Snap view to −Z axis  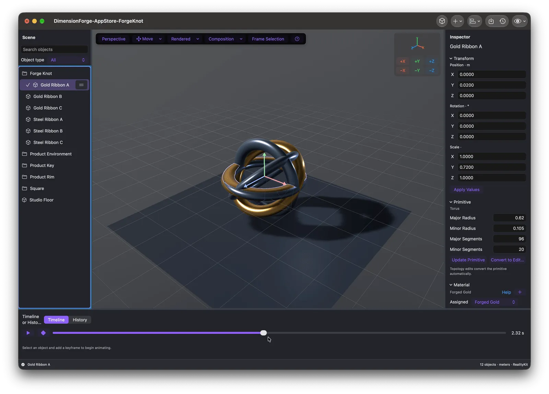[x=432, y=70]
